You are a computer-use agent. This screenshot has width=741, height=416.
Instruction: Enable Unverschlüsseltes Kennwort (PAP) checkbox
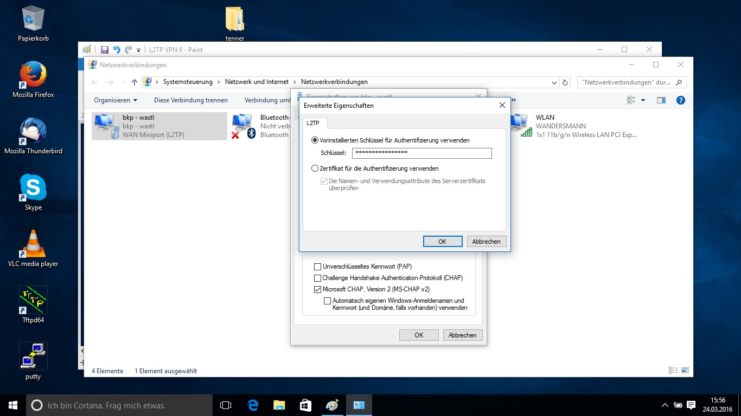[318, 266]
